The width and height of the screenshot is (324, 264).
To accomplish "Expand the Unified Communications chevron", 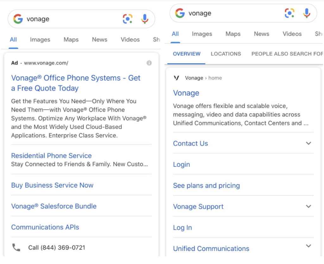I will point(308,246).
